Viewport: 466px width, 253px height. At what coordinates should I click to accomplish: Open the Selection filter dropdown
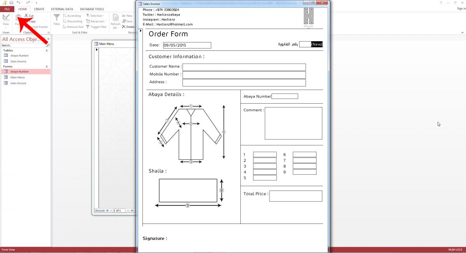pos(94,16)
